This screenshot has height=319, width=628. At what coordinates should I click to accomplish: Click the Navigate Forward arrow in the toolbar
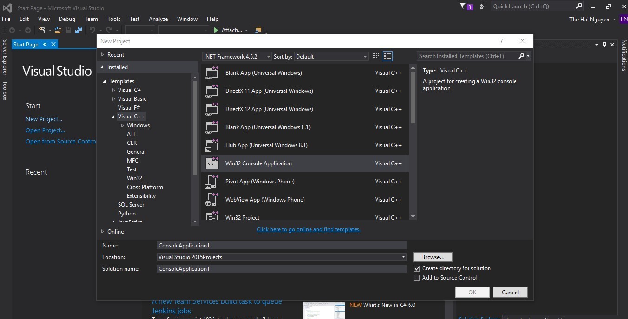[28, 30]
